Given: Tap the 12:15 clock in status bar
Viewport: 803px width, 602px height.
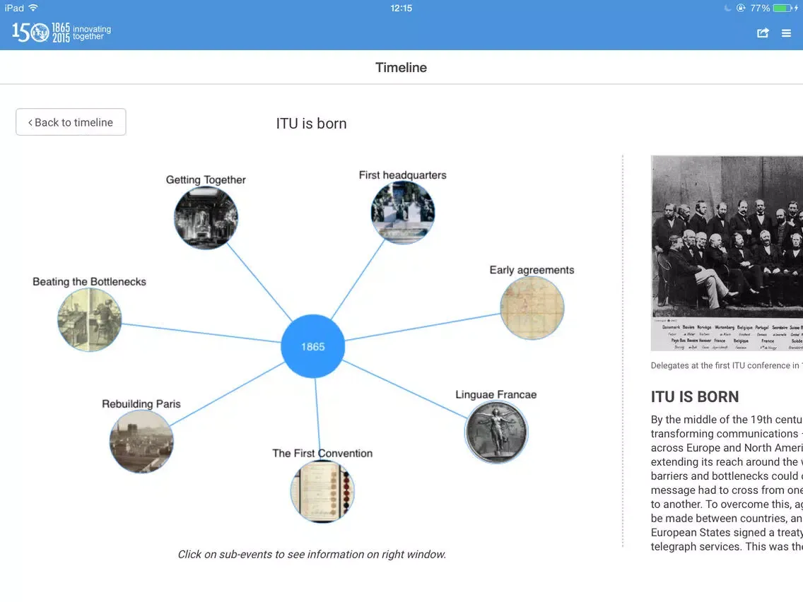Looking at the screenshot, I should pyautogui.click(x=401, y=8).
